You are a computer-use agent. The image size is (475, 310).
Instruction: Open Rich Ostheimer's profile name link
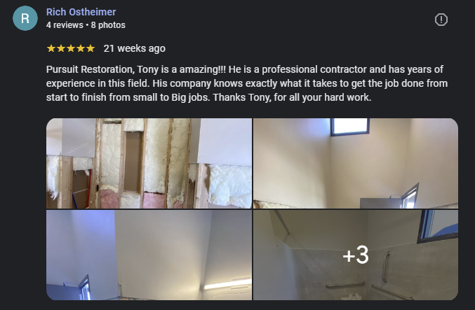(x=81, y=12)
